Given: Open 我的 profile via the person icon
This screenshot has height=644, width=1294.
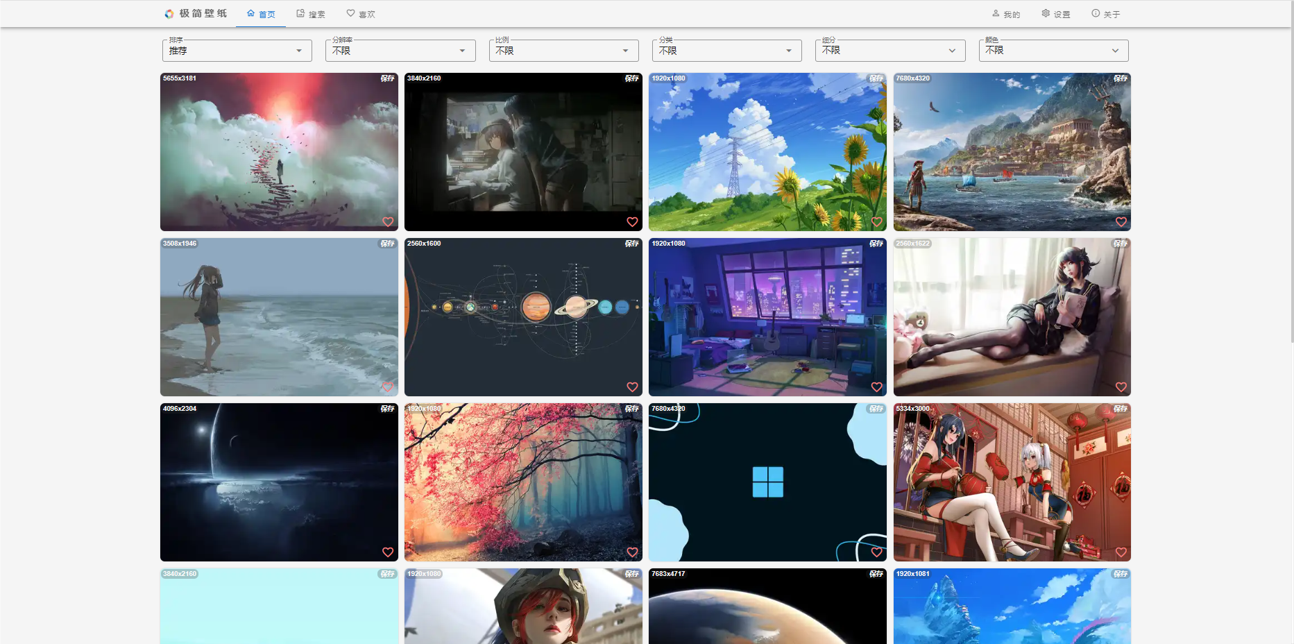Looking at the screenshot, I should coord(996,13).
